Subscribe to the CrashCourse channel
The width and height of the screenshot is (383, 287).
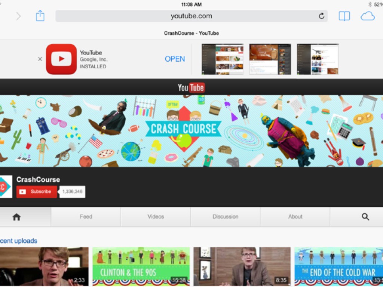tap(37, 192)
